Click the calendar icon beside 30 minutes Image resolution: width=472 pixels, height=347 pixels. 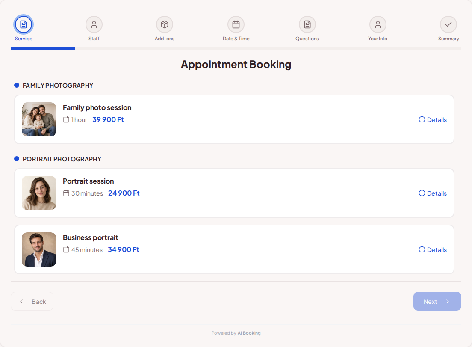(x=66, y=193)
